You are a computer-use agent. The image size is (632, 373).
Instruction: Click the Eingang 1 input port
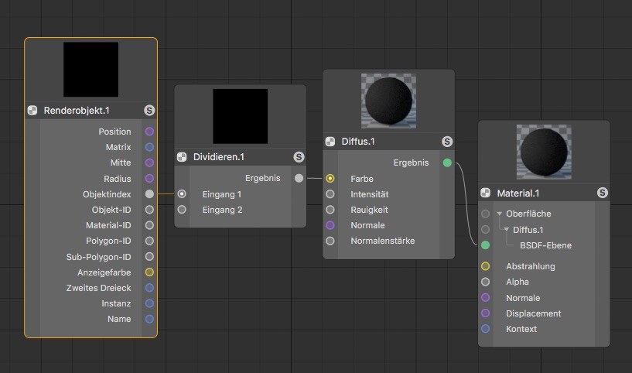click(182, 194)
